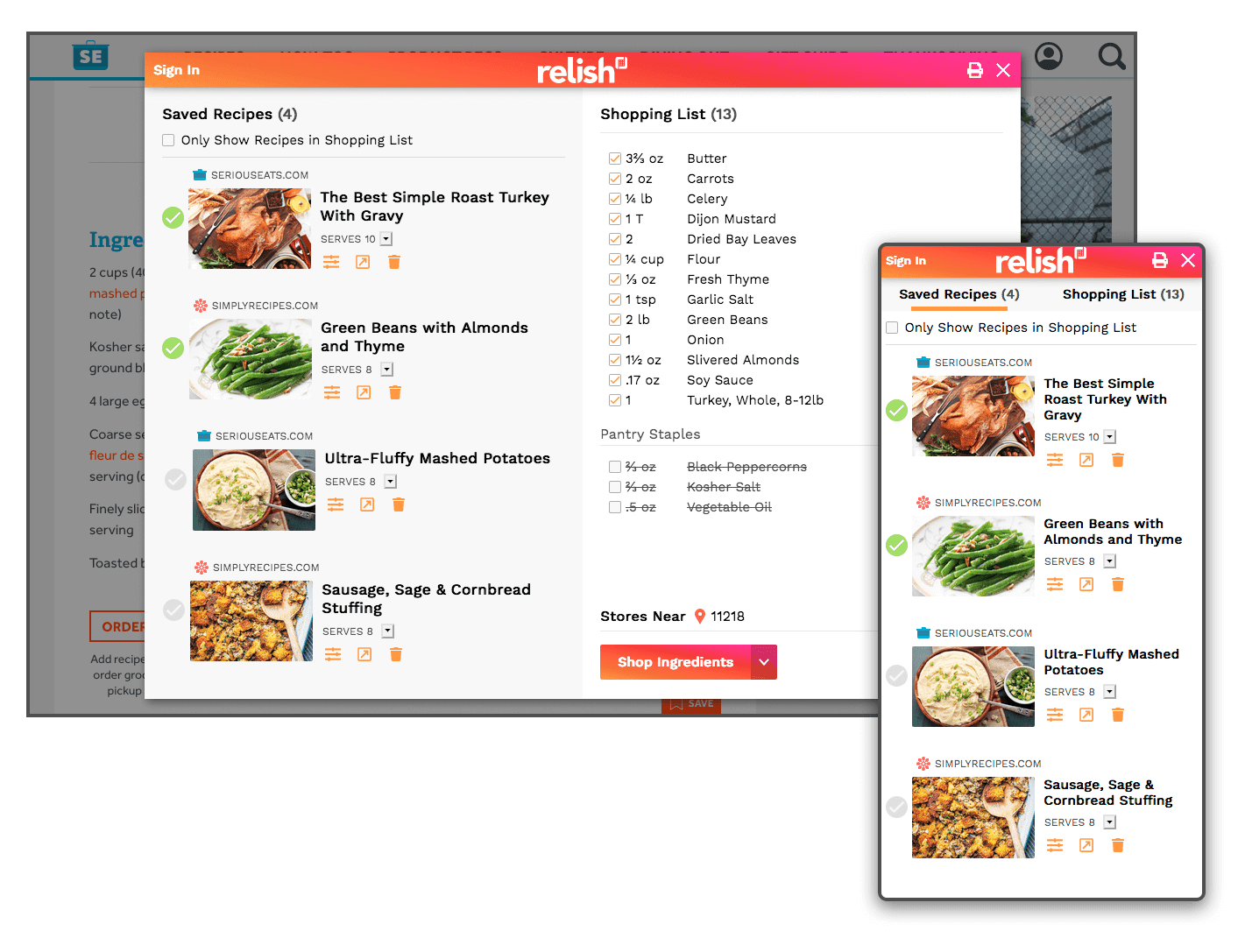Click Mashed Potatoes thumbnail in small panel
The image size is (1245, 938).
tap(973, 687)
